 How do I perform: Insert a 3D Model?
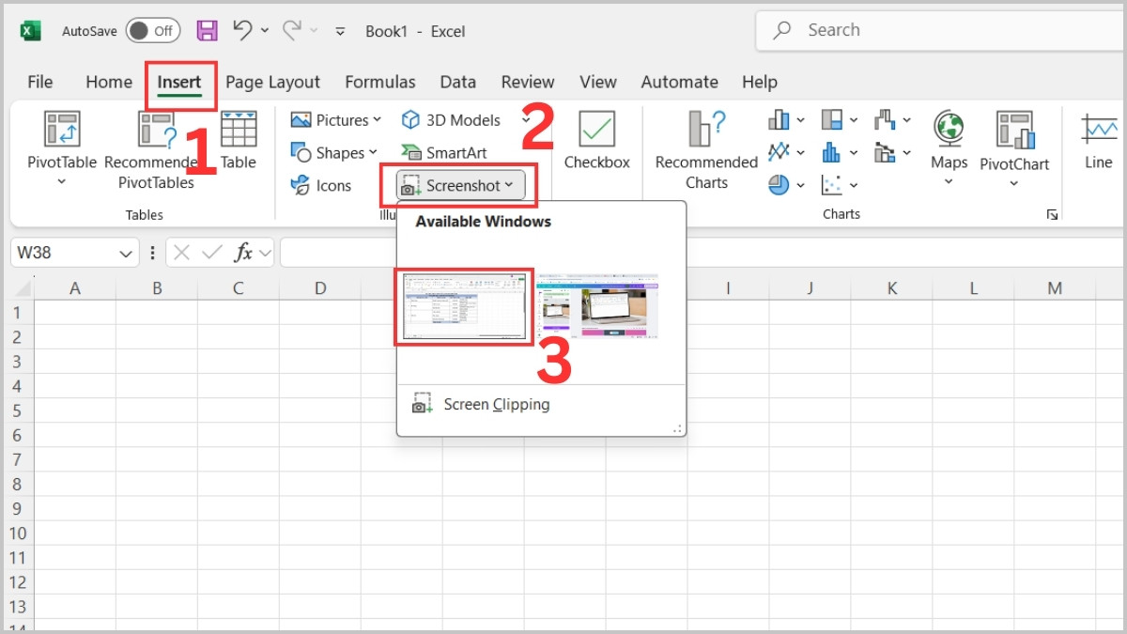tap(451, 119)
